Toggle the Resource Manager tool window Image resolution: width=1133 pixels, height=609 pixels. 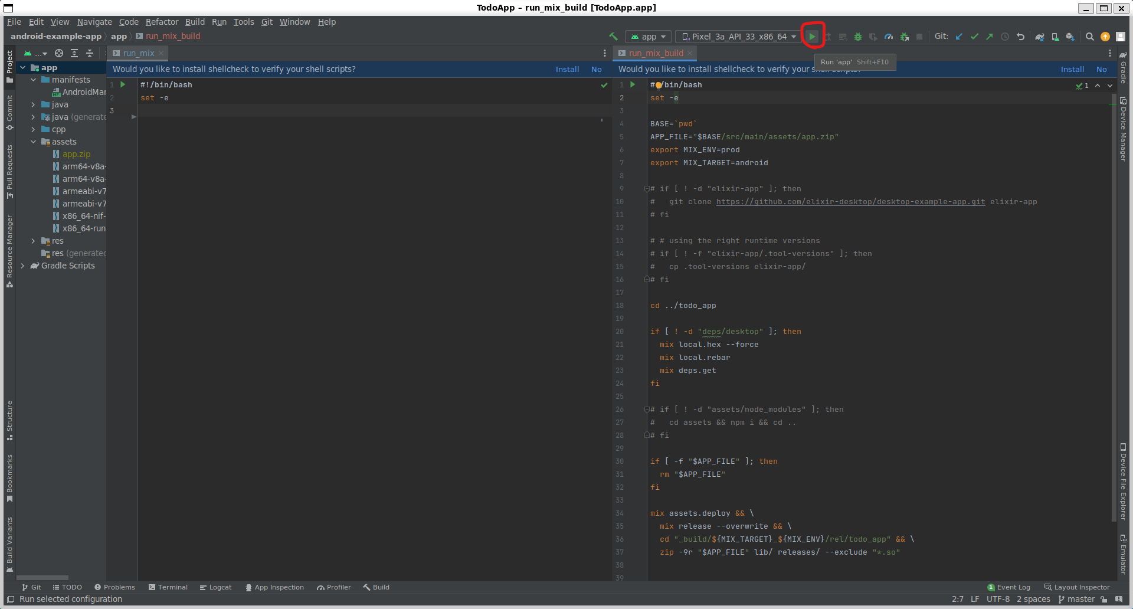(x=9, y=251)
